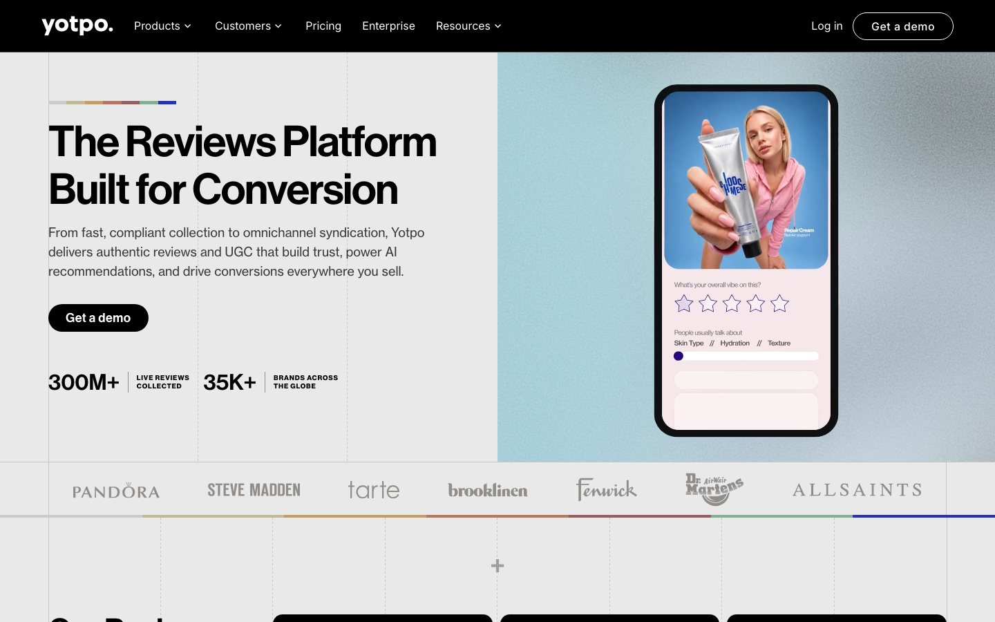
Task: Click the 'Brands Across the Globe' label
Action: (305, 382)
